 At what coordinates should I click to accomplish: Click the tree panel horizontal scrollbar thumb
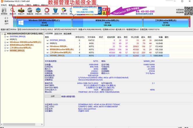(19, 125)
